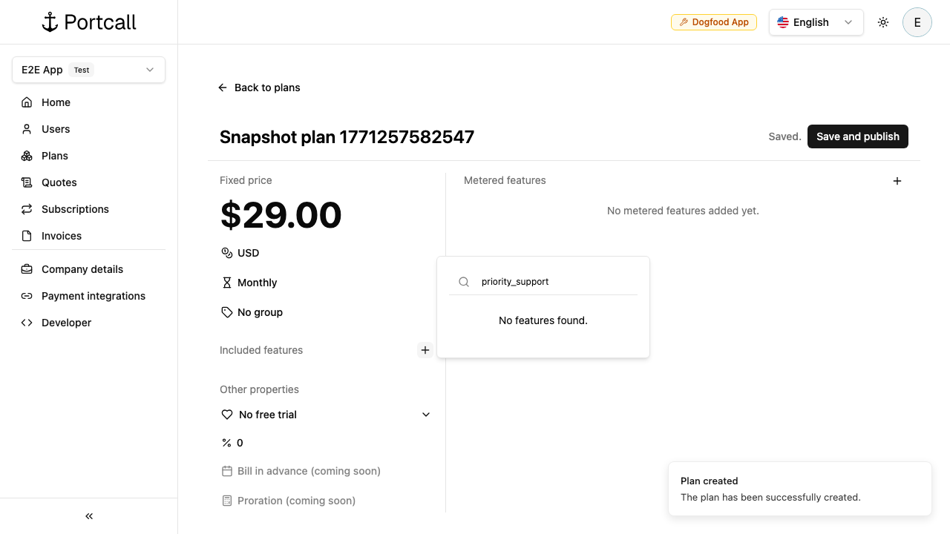Click the search magnifier icon in popup
This screenshot has width=950, height=534.
coord(464,282)
